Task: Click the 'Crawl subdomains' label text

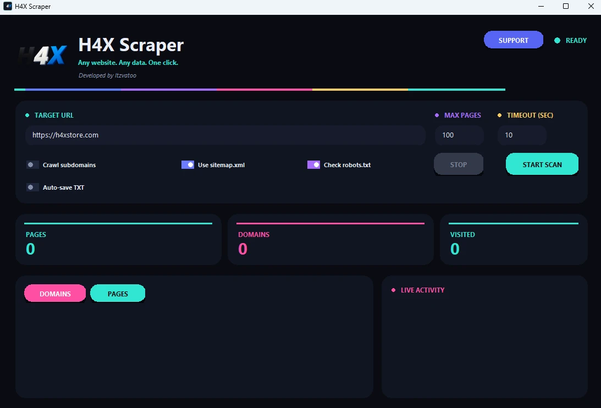Action: (x=69, y=165)
